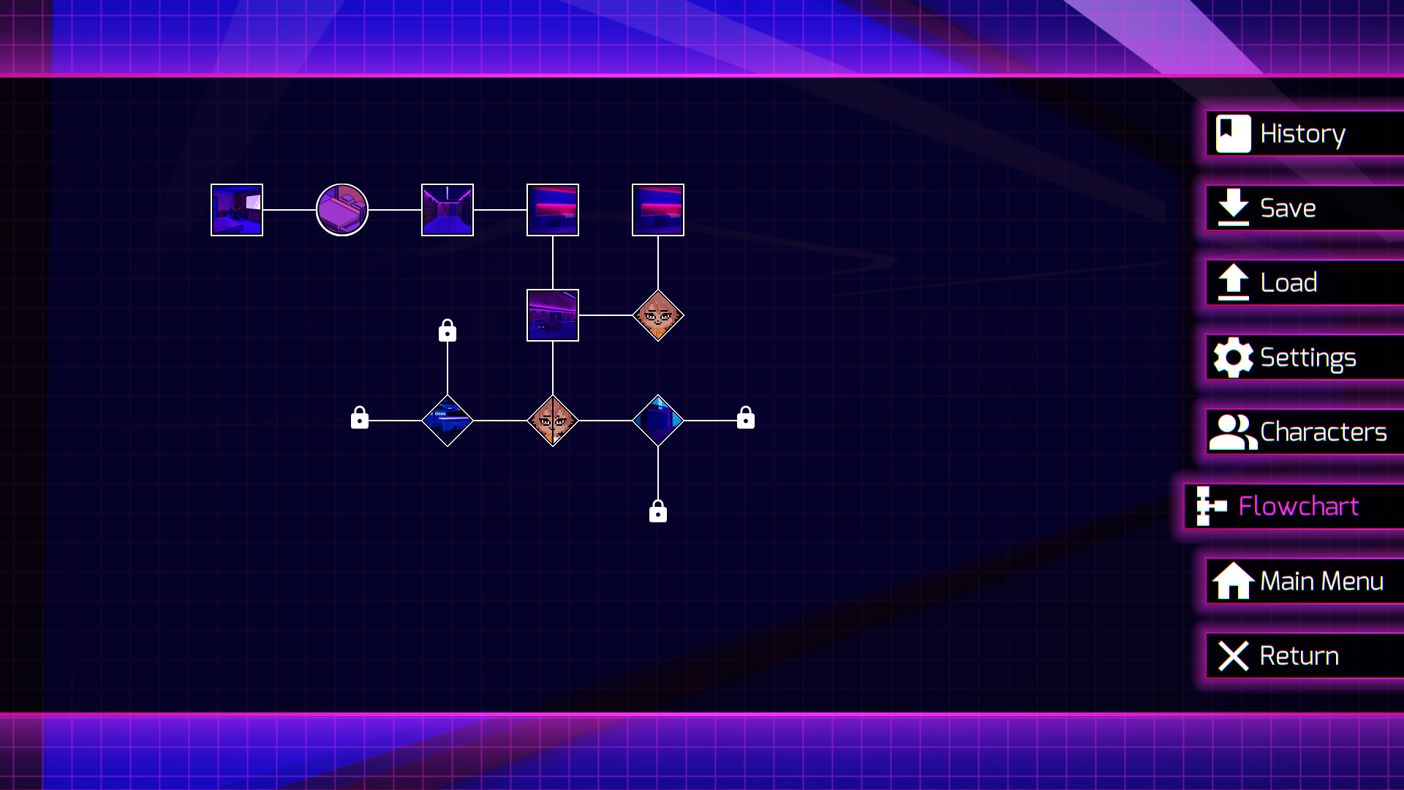Select the upper character face diamond node

pos(658,315)
